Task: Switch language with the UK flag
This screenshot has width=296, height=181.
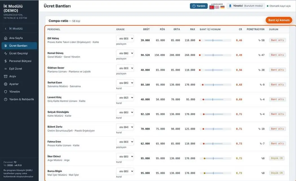Action: (217, 7)
